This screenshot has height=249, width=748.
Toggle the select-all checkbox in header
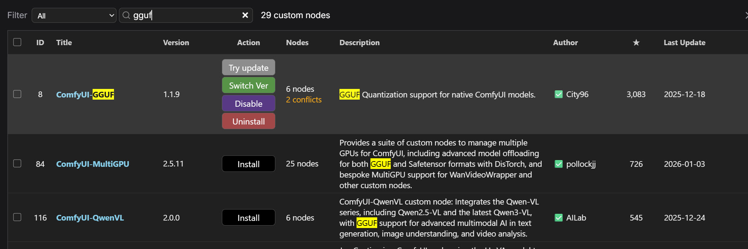17,42
